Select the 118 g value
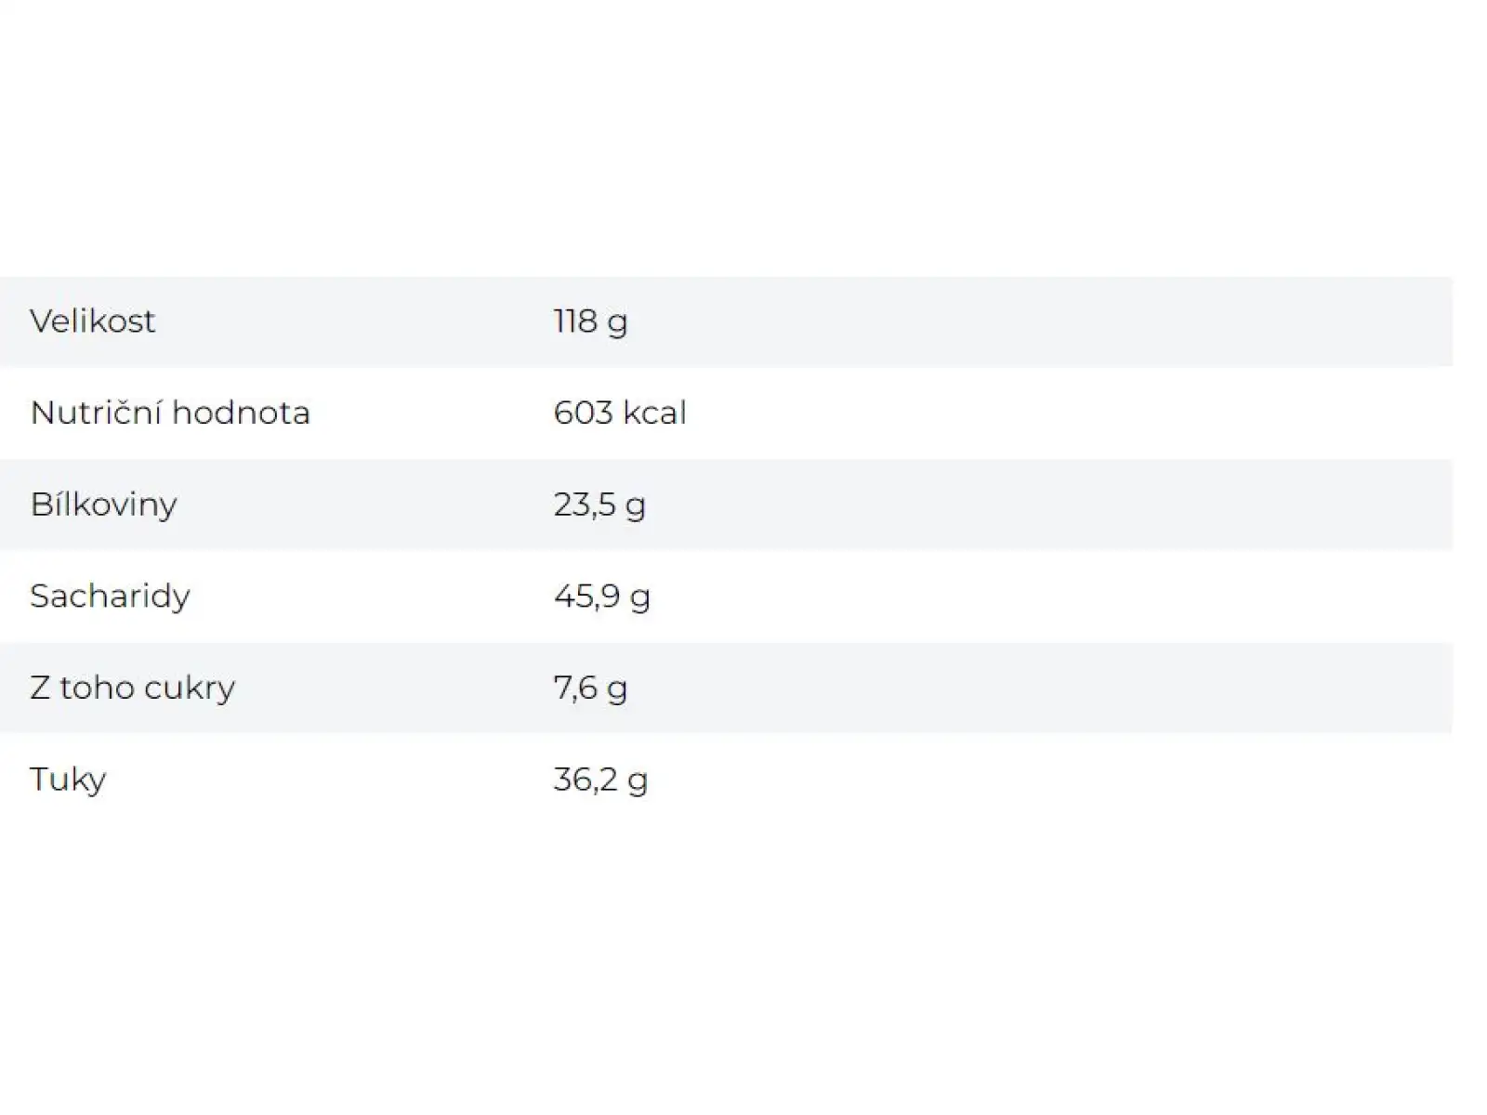Viewport: 1487px width, 1115px height. point(590,322)
